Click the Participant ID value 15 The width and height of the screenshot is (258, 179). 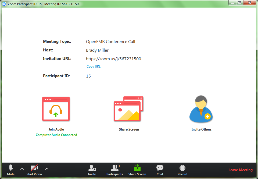coord(88,76)
